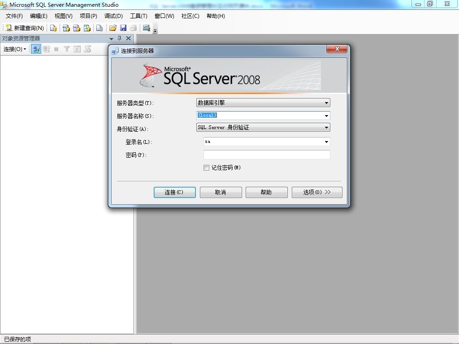Close the 对象资源管理器 panel

pyautogui.click(x=128, y=39)
